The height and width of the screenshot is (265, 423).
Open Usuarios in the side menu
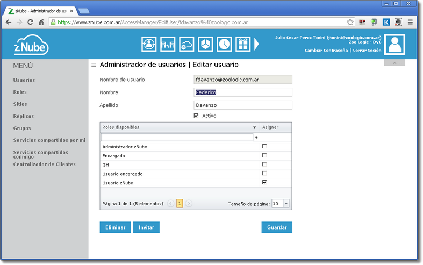coord(24,80)
